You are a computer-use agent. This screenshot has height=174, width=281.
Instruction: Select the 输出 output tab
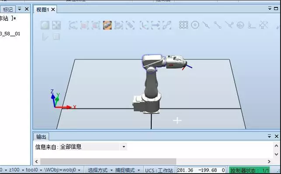[x=41, y=137]
